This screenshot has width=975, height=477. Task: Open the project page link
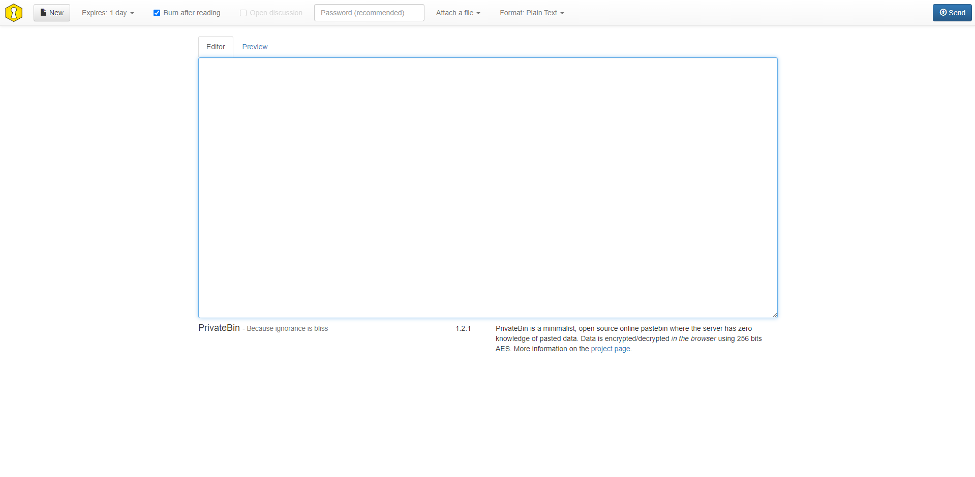click(610, 349)
